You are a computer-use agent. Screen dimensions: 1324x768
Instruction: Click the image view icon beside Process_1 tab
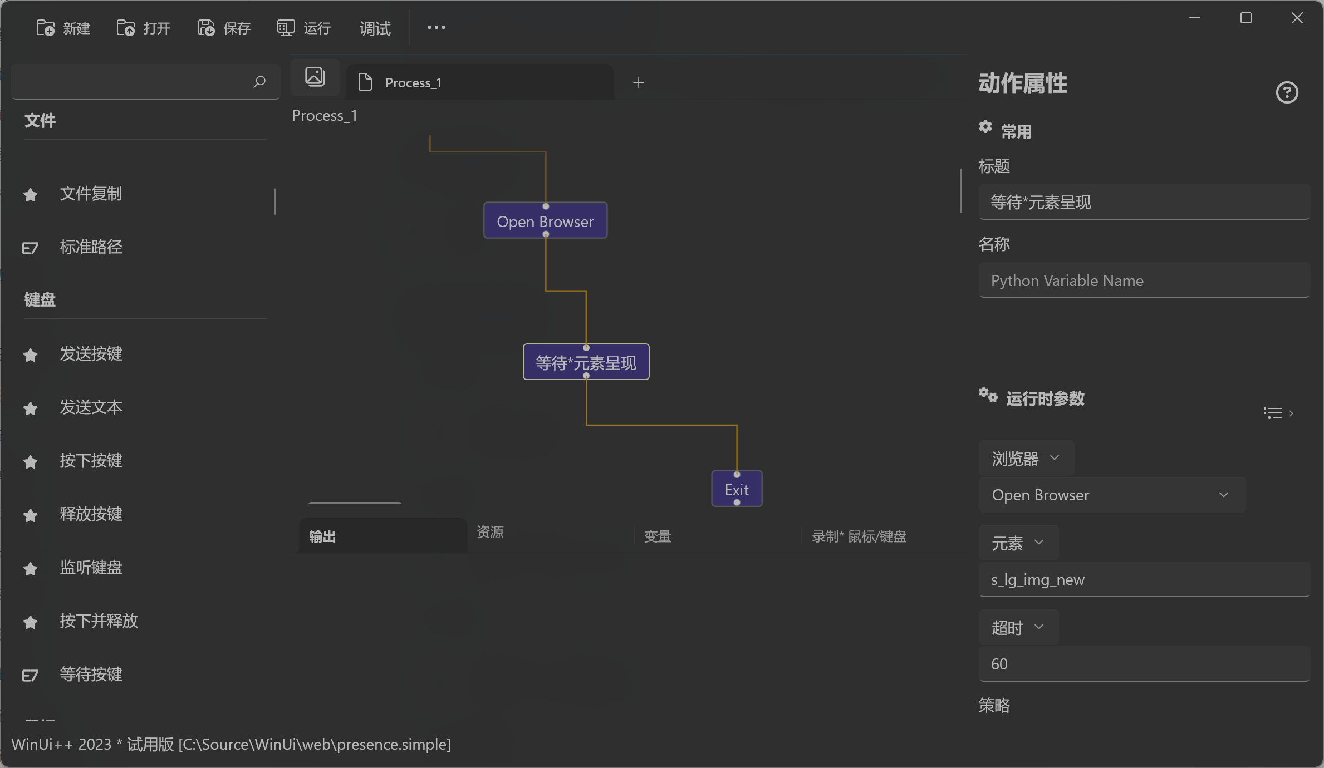315,77
